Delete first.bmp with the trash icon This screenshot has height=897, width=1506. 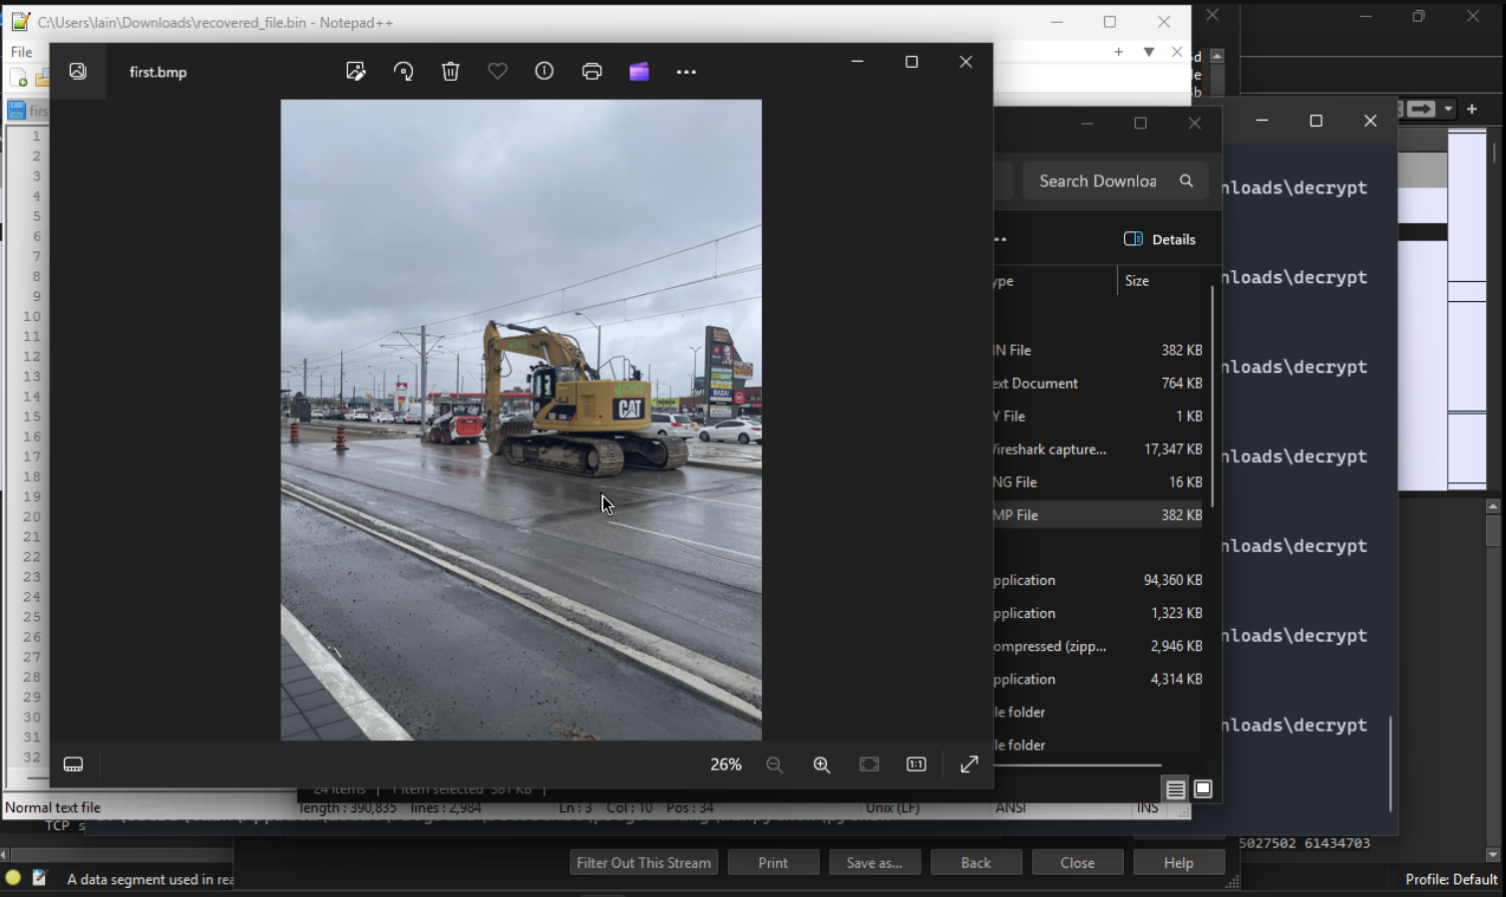coord(451,72)
